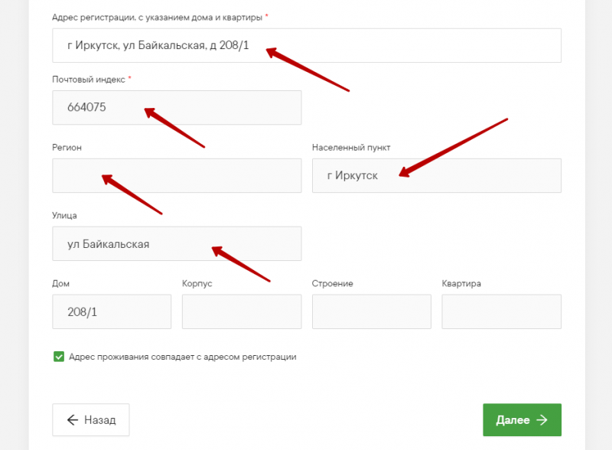The image size is (612, 450).
Task: Go back with the Назад button
Action: point(90,420)
